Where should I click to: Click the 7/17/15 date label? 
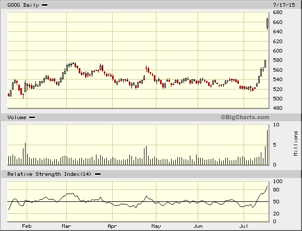pos(284,5)
